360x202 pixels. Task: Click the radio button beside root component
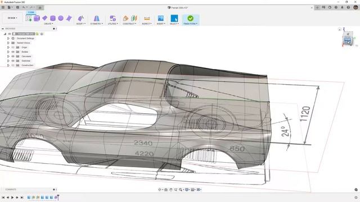42,34
